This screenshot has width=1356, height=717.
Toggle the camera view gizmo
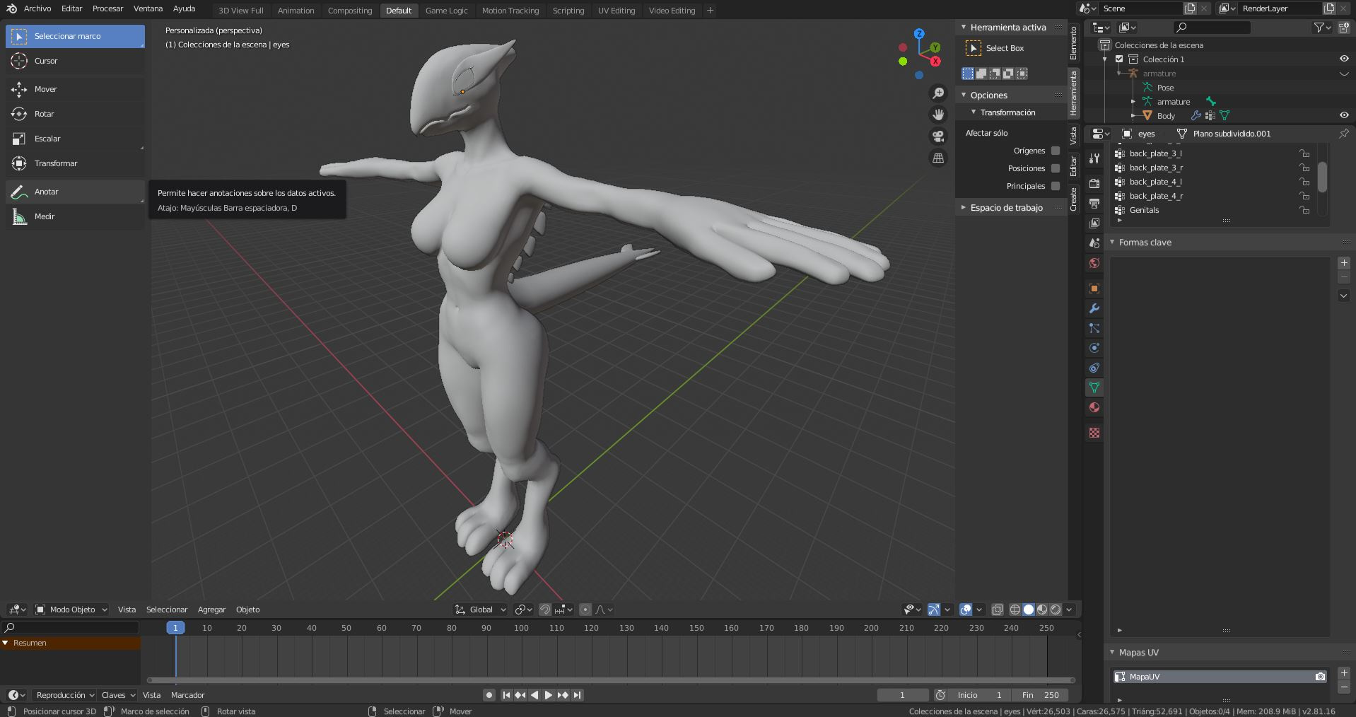point(938,136)
